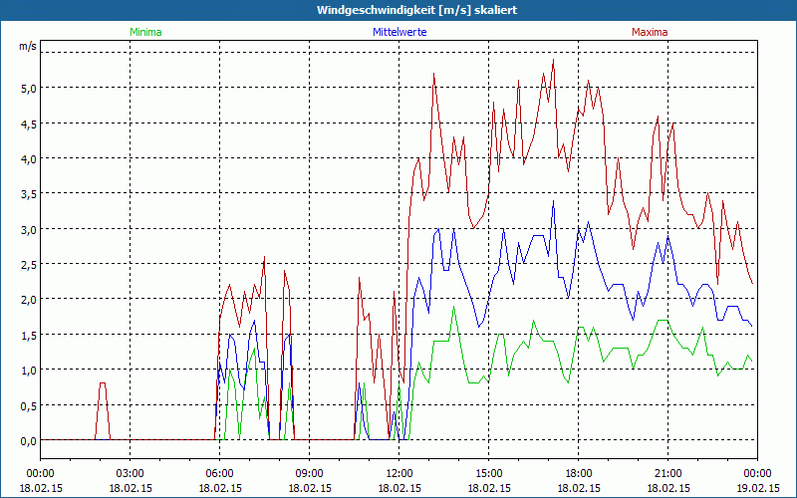The height and width of the screenshot is (498, 797).
Task: Click the 2,0 y-axis value
Action: point(29,300)
